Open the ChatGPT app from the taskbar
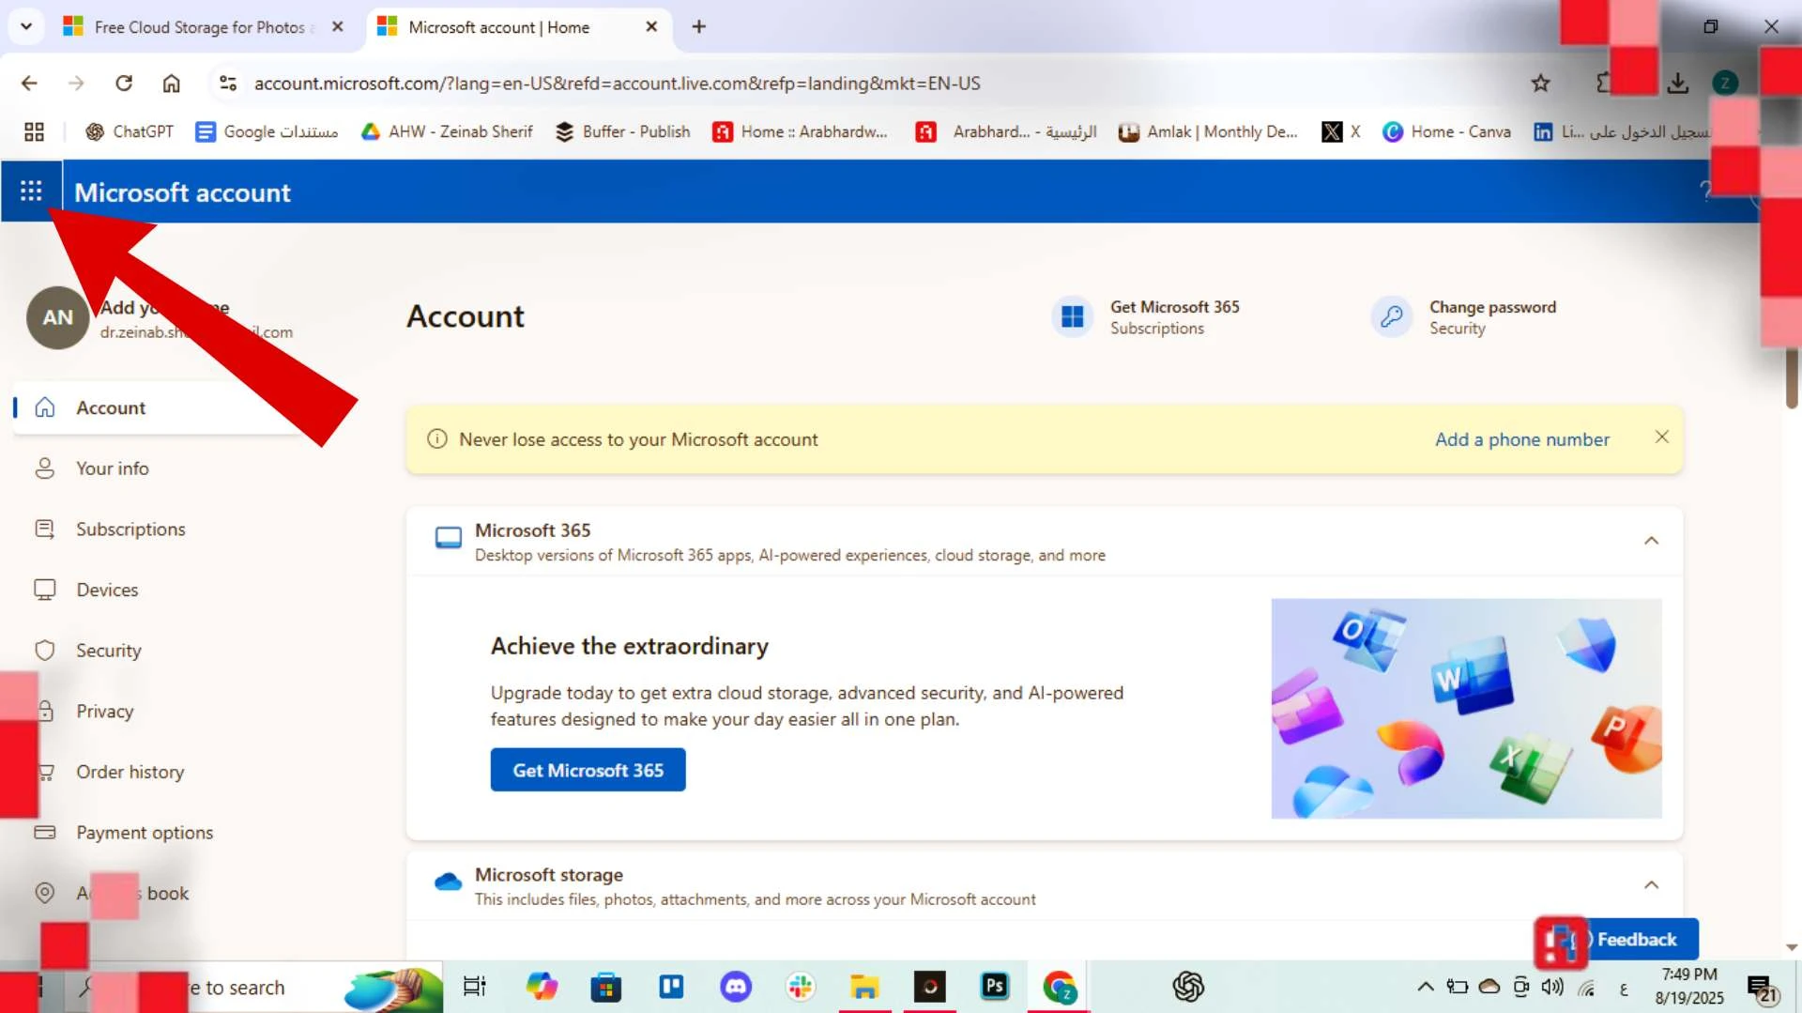Viewport: 1802px width, 1013px height. pos(1188,987)
